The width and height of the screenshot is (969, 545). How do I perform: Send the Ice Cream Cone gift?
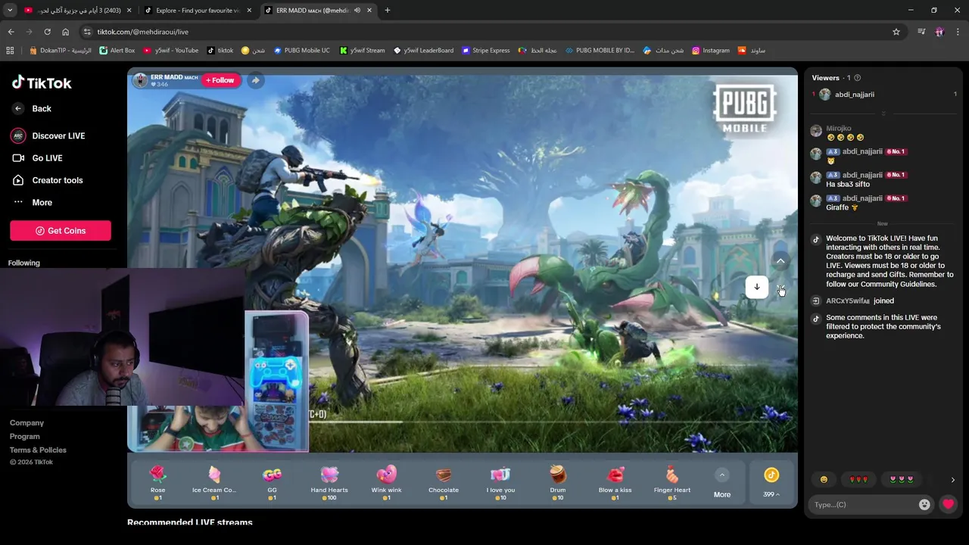[x=214, y=482]
